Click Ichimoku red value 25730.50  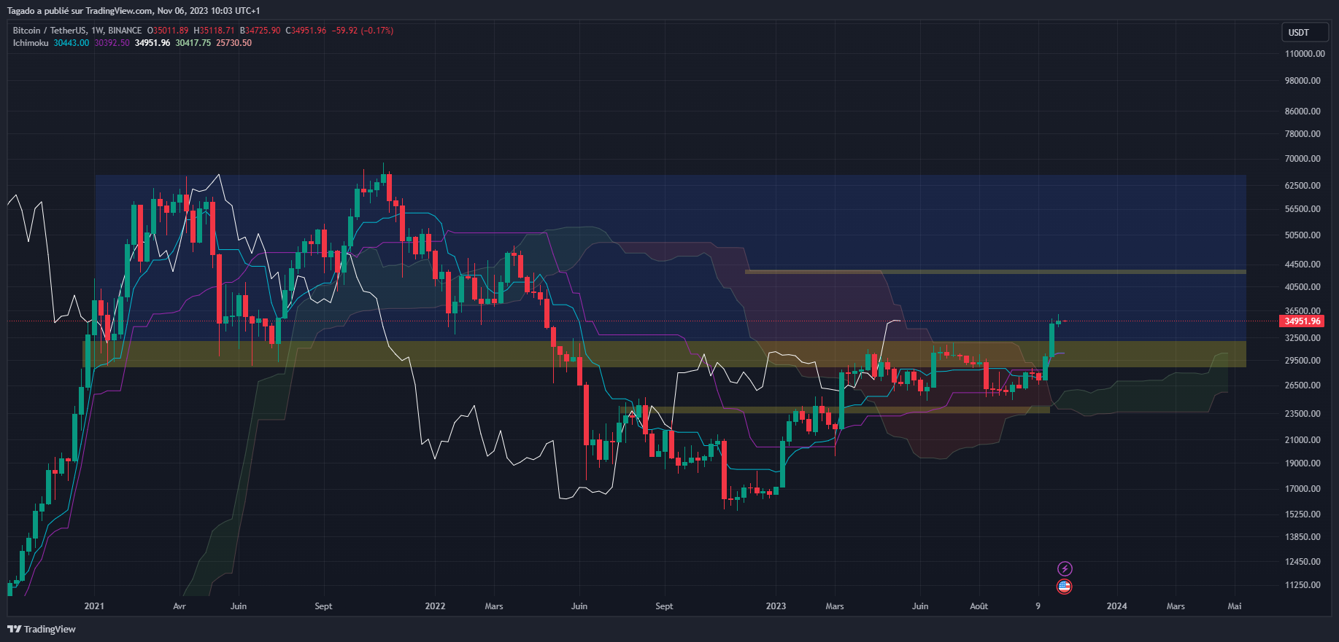point(234,43)
